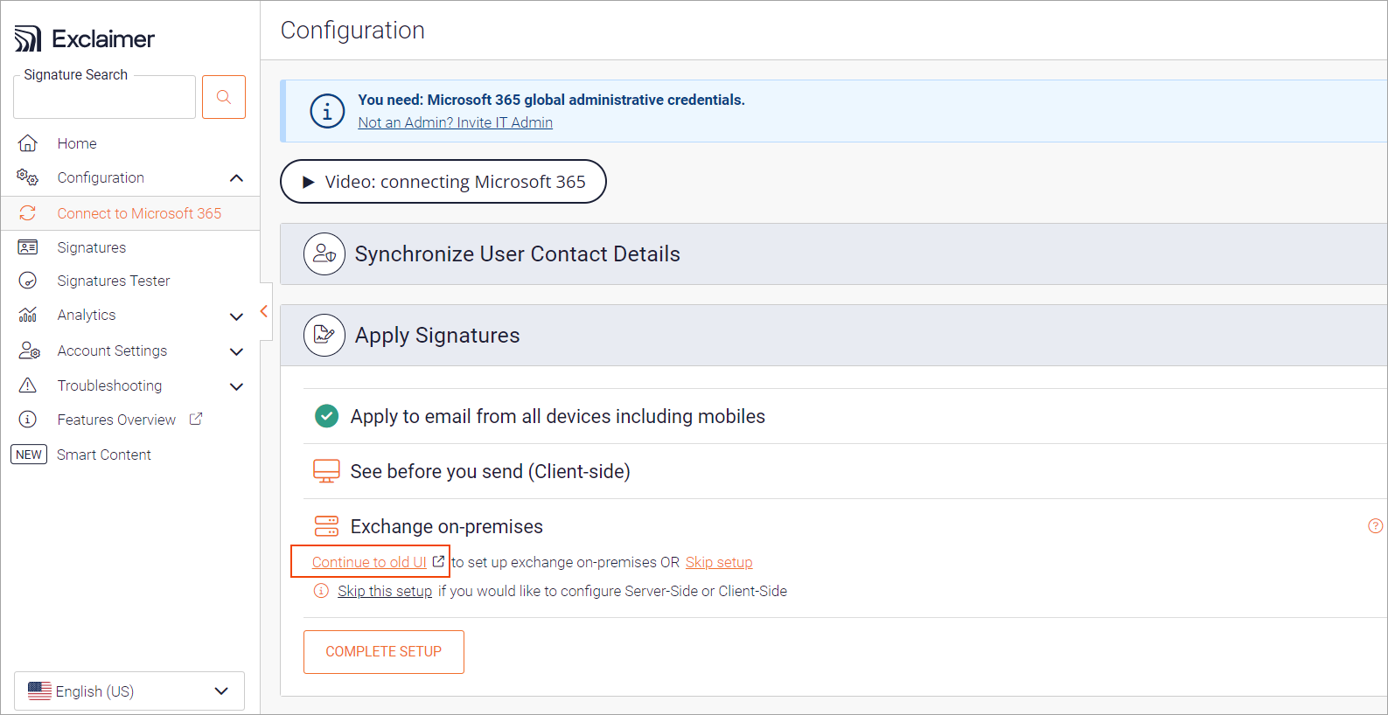The image size is (1388, 715).
Task: Click the Apply Signatures pen icon
Action: click(x=324, y=336)
